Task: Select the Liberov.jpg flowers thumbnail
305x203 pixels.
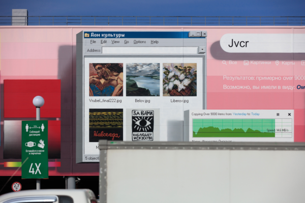Action: [179, 80]
